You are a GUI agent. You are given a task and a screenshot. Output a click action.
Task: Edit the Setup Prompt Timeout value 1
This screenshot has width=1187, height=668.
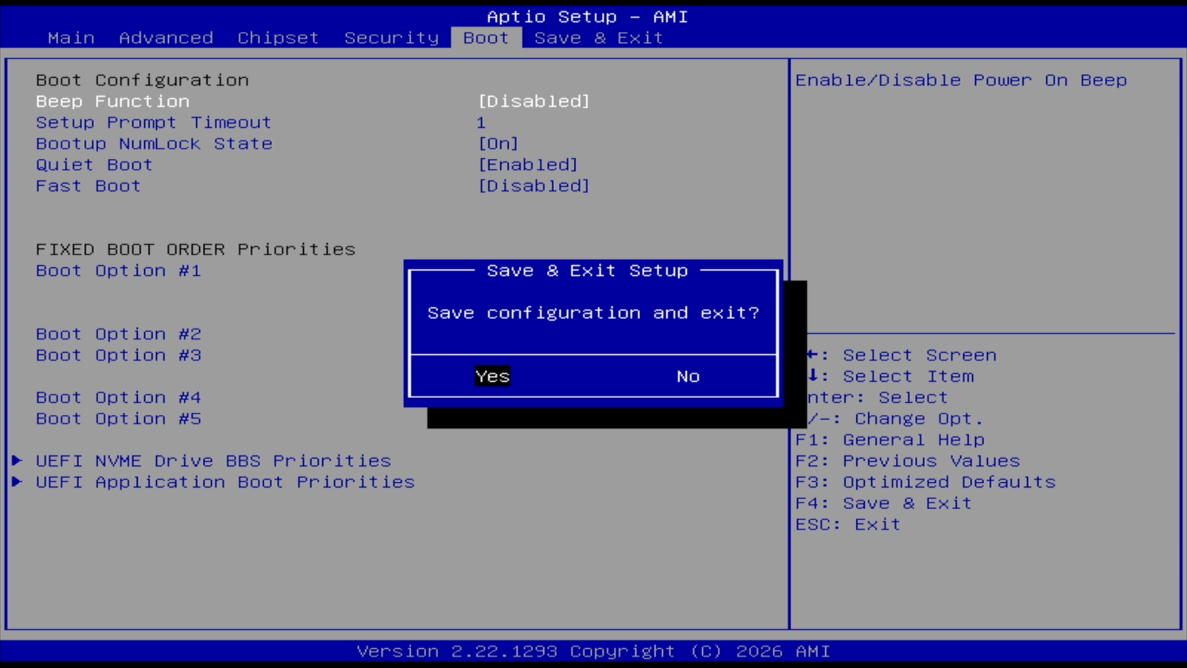(x=481, y=122)
